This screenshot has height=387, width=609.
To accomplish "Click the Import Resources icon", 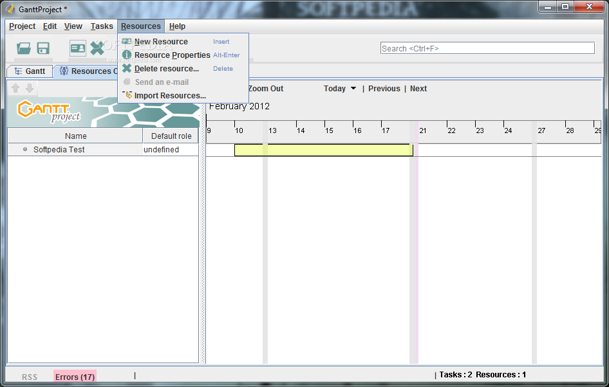I will pos(127,95).
